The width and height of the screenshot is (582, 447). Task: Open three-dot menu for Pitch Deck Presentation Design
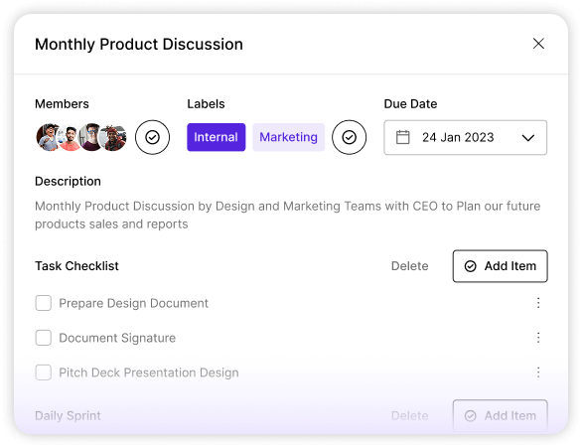[538, 372]
